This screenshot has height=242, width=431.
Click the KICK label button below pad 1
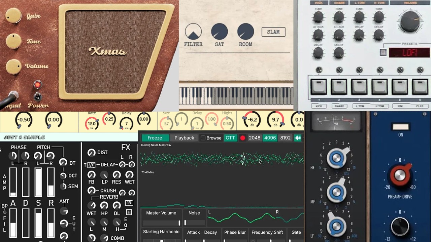click(319, 106)
